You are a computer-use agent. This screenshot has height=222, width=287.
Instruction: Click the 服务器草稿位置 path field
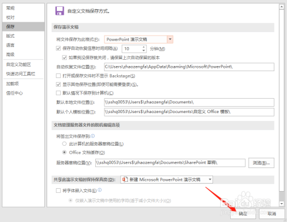point(170,163)
